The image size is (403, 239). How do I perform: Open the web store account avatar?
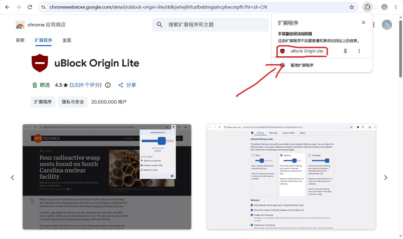[x=387, y=24]
